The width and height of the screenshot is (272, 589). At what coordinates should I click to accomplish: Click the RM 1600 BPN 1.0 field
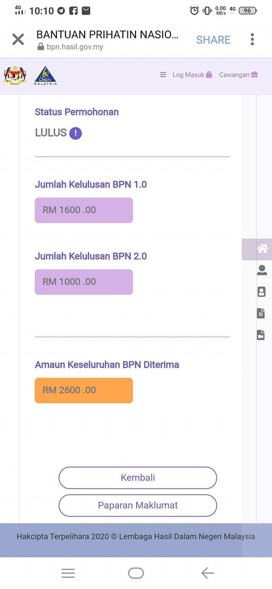(84, 210)
